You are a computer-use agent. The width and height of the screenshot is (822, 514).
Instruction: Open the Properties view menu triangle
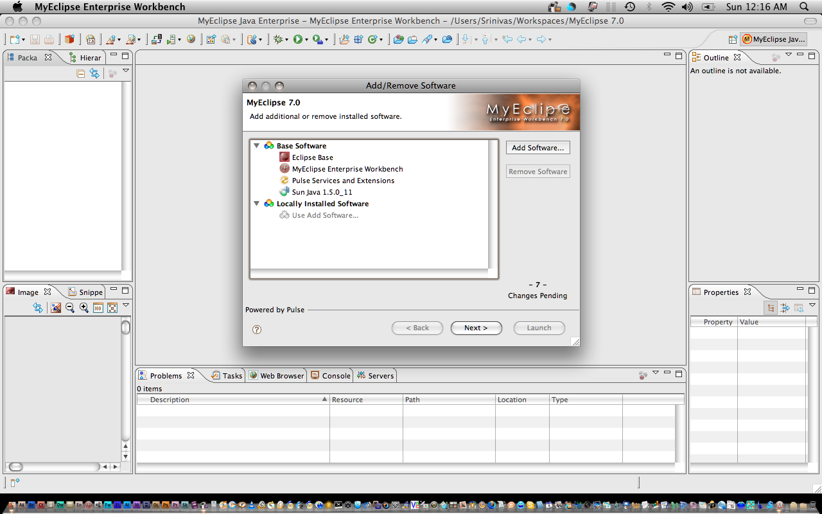pyautogui.click(x=812, y=305)
